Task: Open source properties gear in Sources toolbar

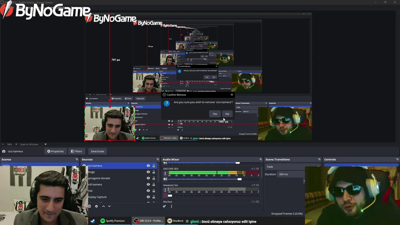Action: tap(96, 206)
